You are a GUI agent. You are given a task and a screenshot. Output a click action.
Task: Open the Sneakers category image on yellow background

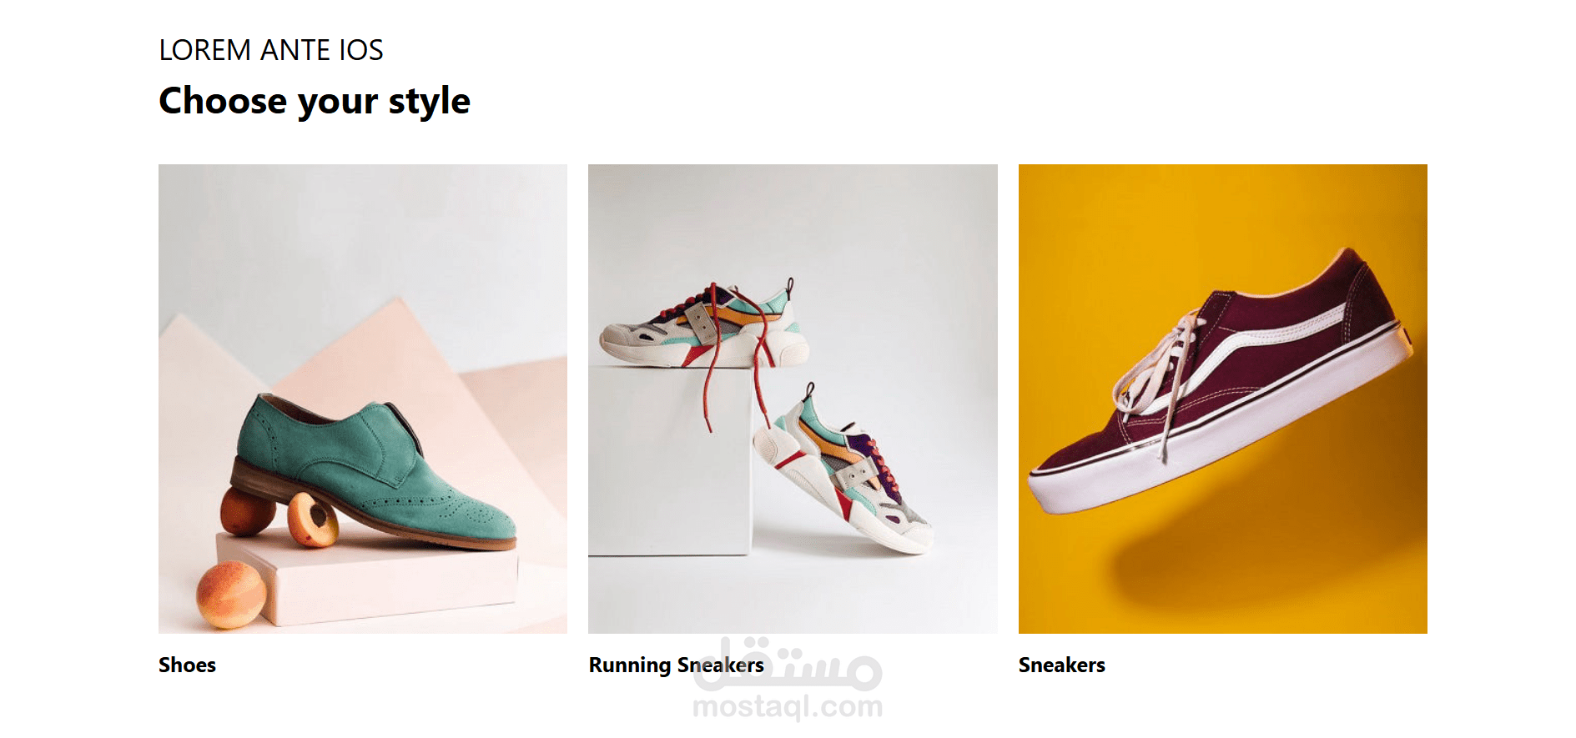tap(1222, 399)
